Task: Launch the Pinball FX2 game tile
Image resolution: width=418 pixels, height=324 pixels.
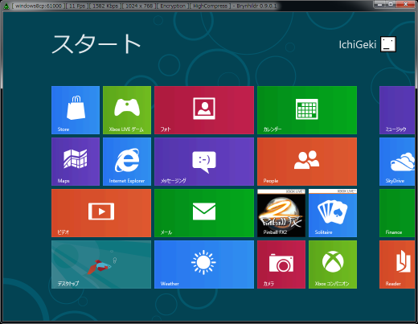Action: (x=281, y=213)
